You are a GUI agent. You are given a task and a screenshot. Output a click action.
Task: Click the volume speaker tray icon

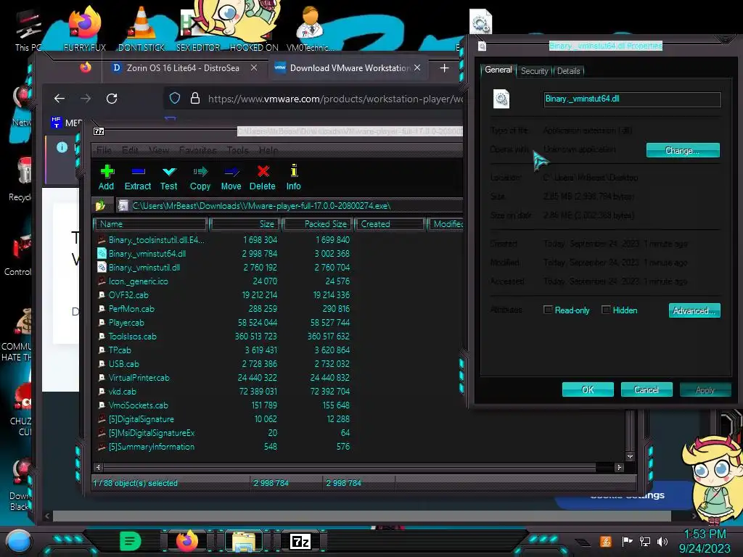click(x=662, y=541)
